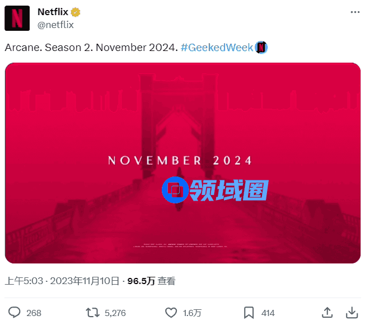Open the @netflix handle link

click(x=55, y=25)
